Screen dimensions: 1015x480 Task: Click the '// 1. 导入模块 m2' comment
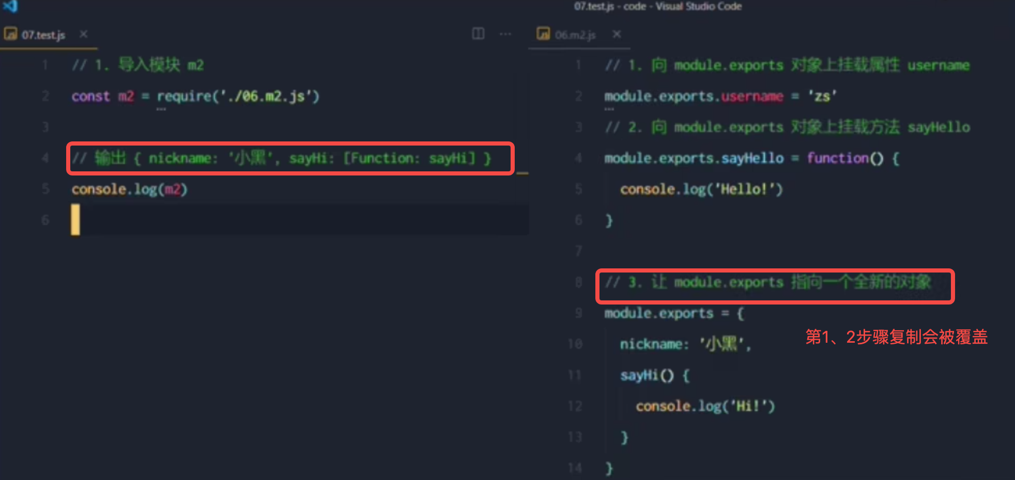137,65
